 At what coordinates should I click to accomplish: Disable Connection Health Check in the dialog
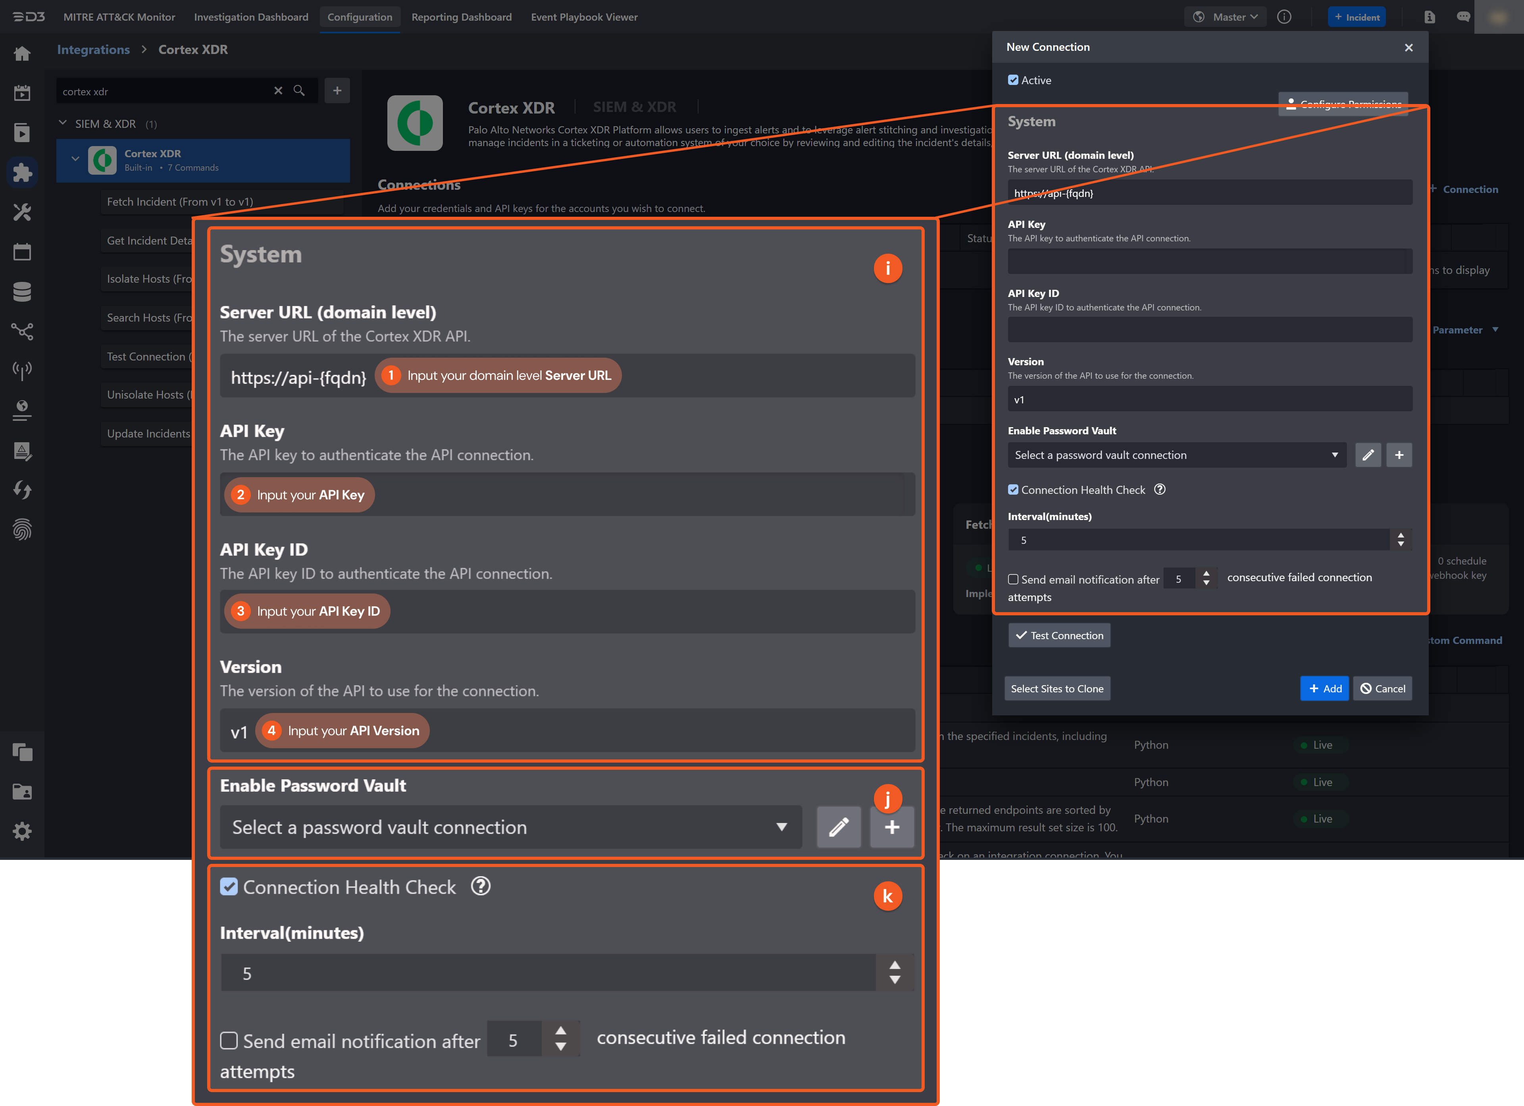click(1013, 489)
